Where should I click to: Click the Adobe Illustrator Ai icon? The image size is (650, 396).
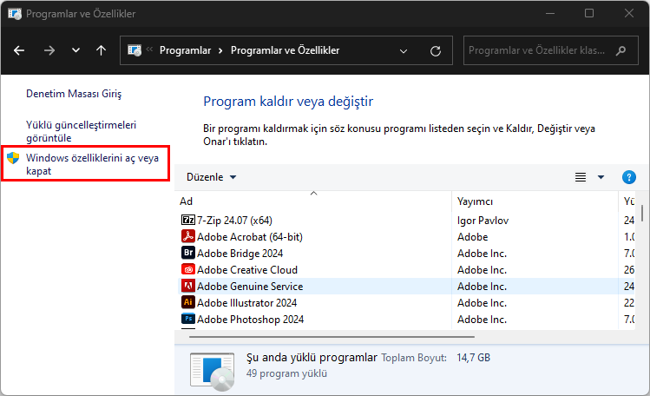pyautogui.click(x=188, y=302)
